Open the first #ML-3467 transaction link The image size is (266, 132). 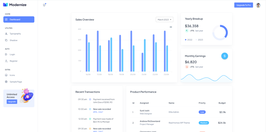98,112
